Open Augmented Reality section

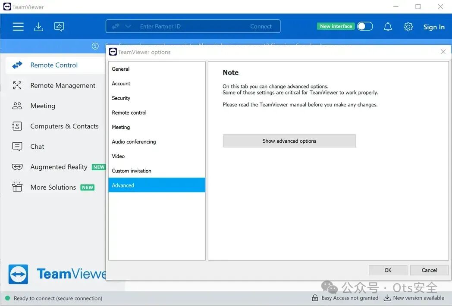(x=56, y=167)
